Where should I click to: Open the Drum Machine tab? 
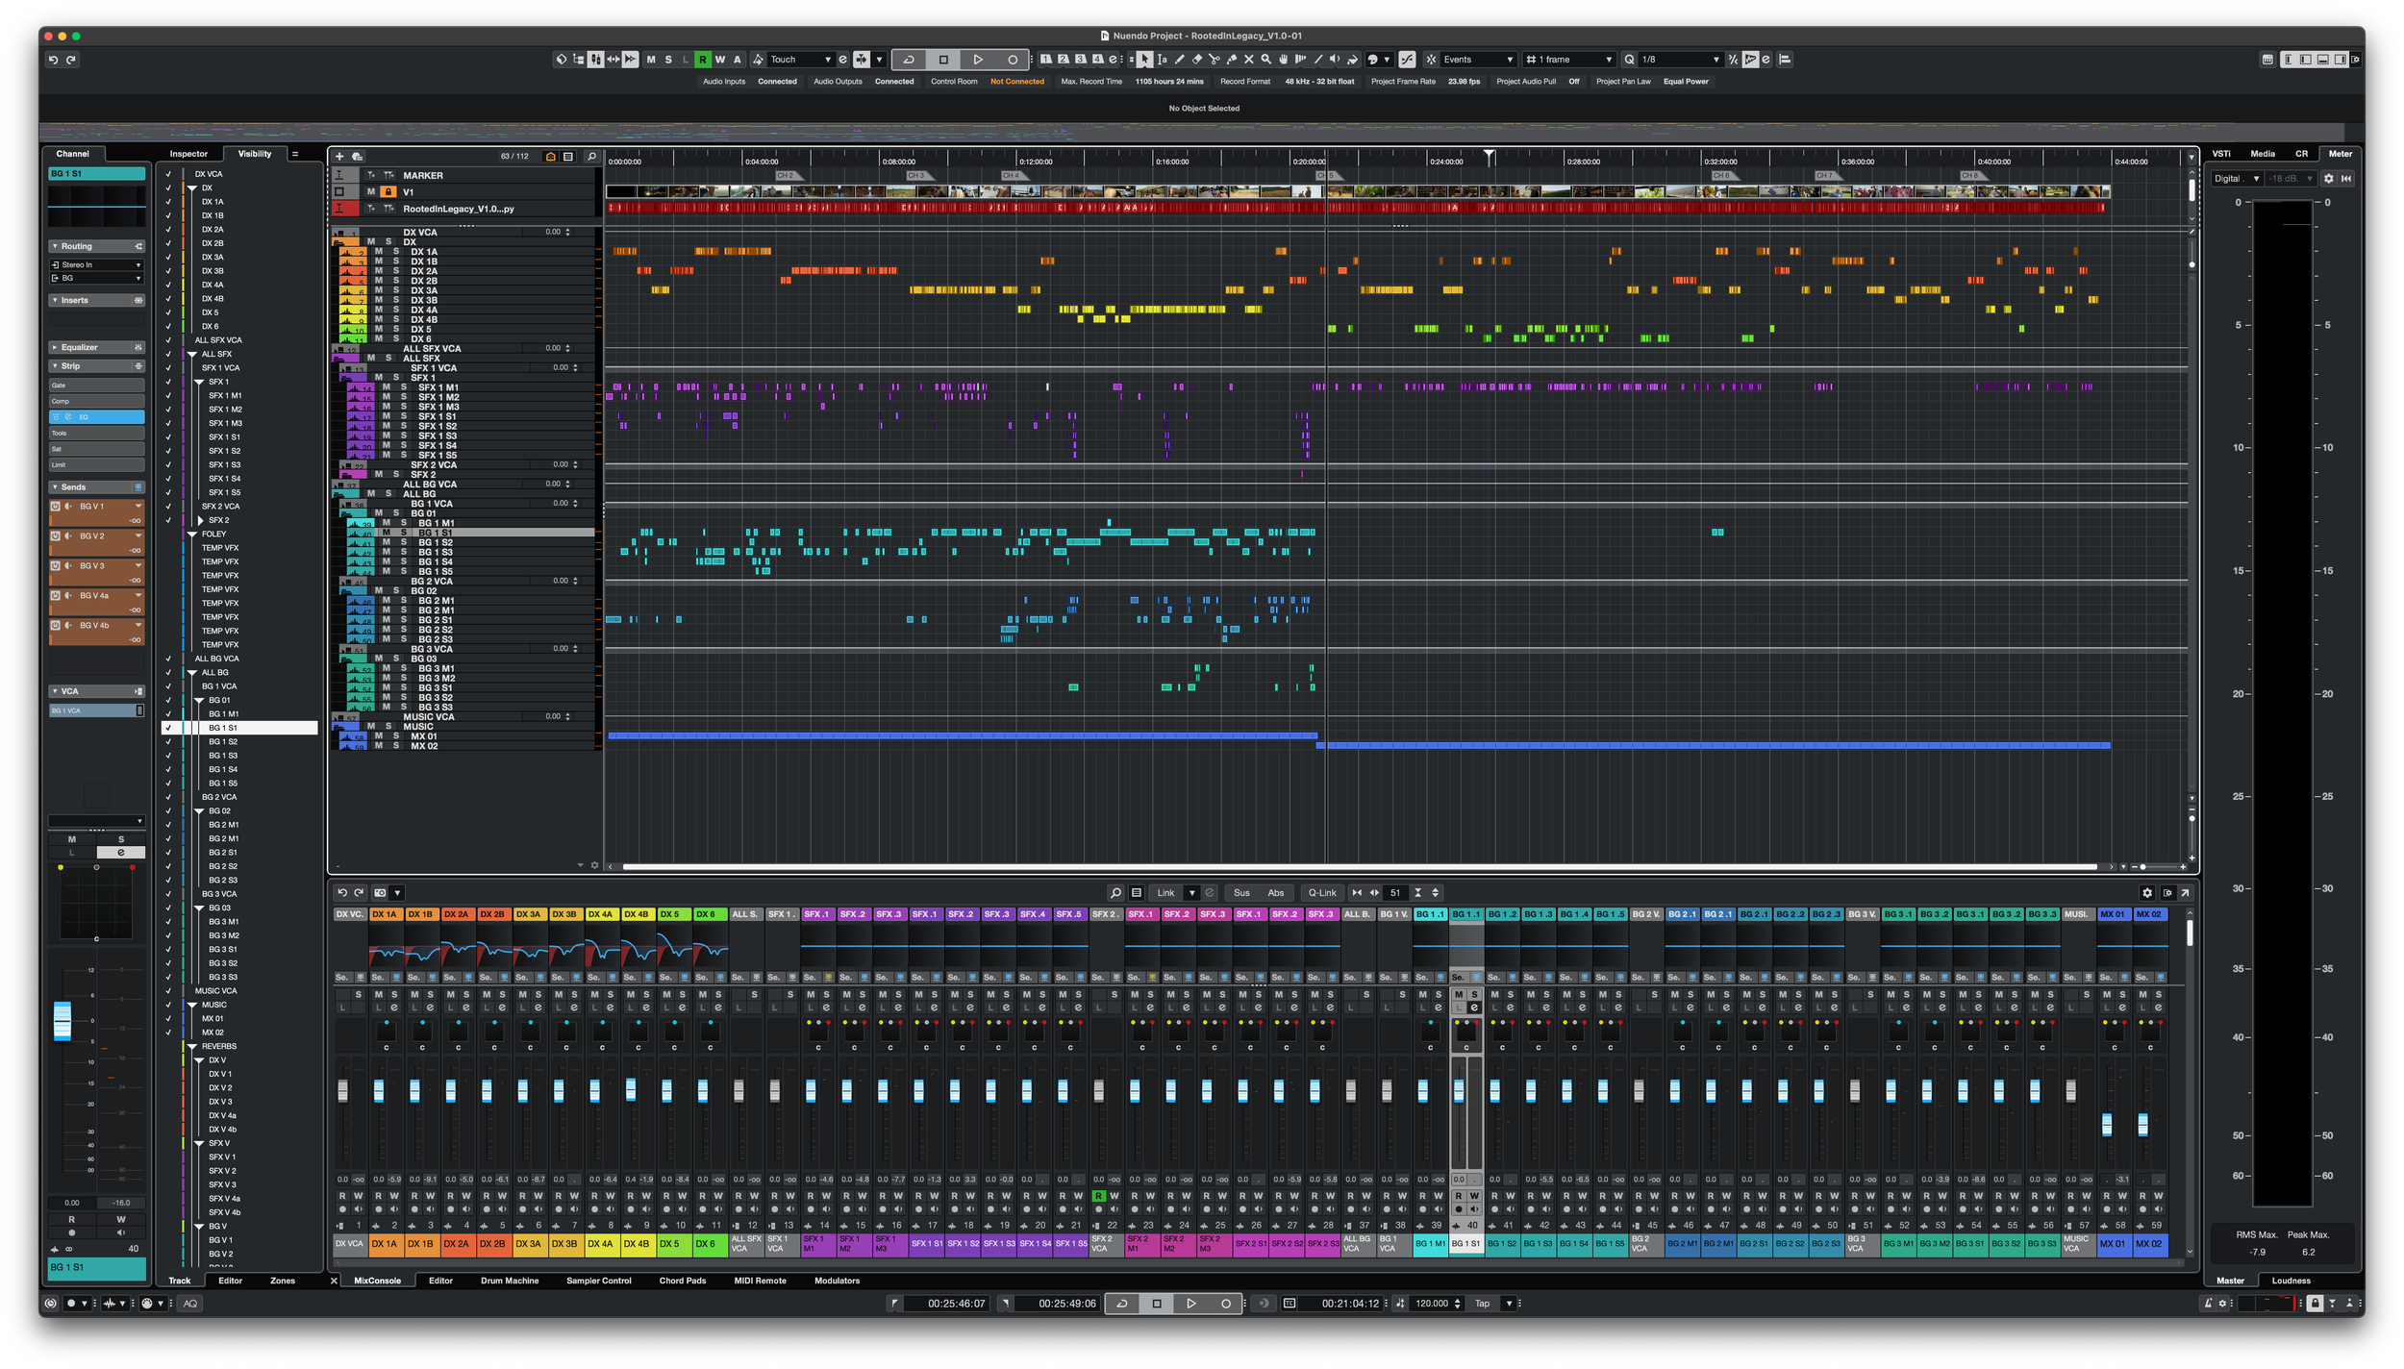[x=510, y=1281]
